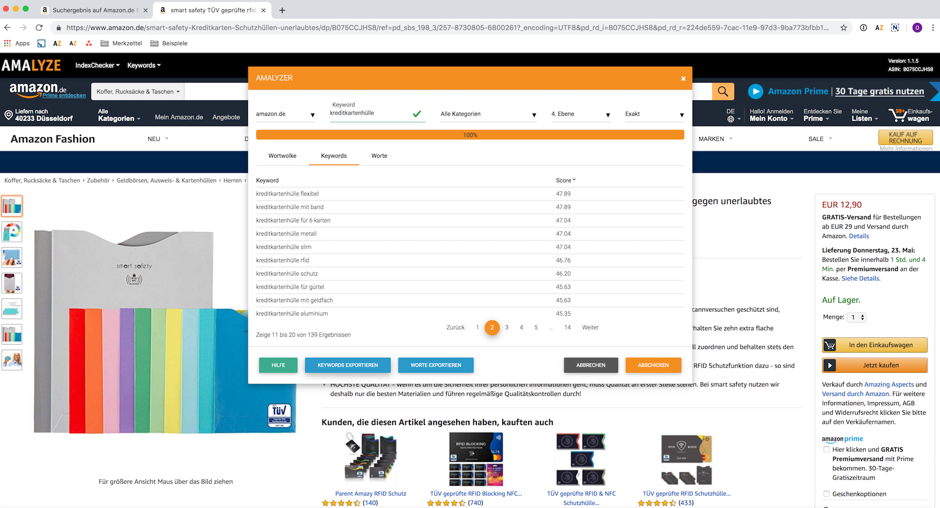Click the KAUF AUF RECHNUNG banner

point(905,137)
